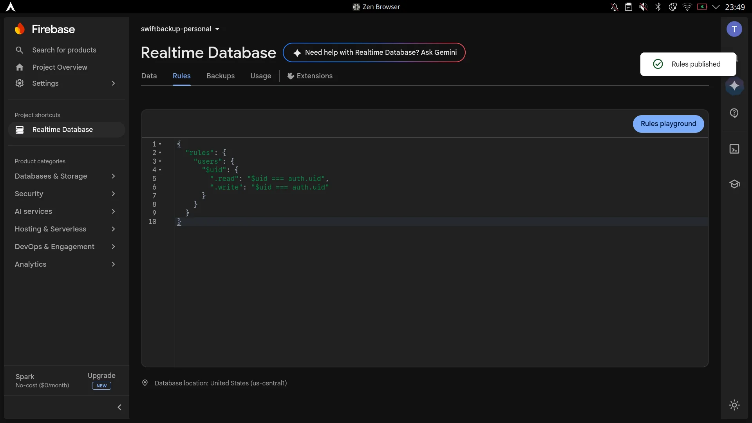
Task: Fold the "$uid" block at line 4
Action: click(x=160, y=170)
